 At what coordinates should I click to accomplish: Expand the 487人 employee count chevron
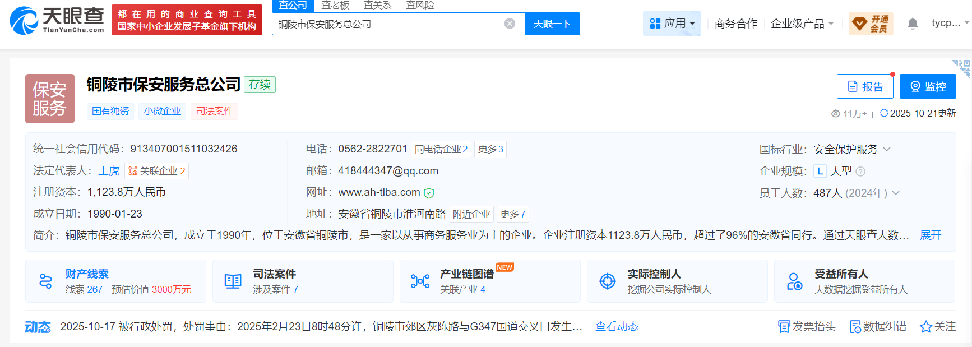[x=896, y=193]
